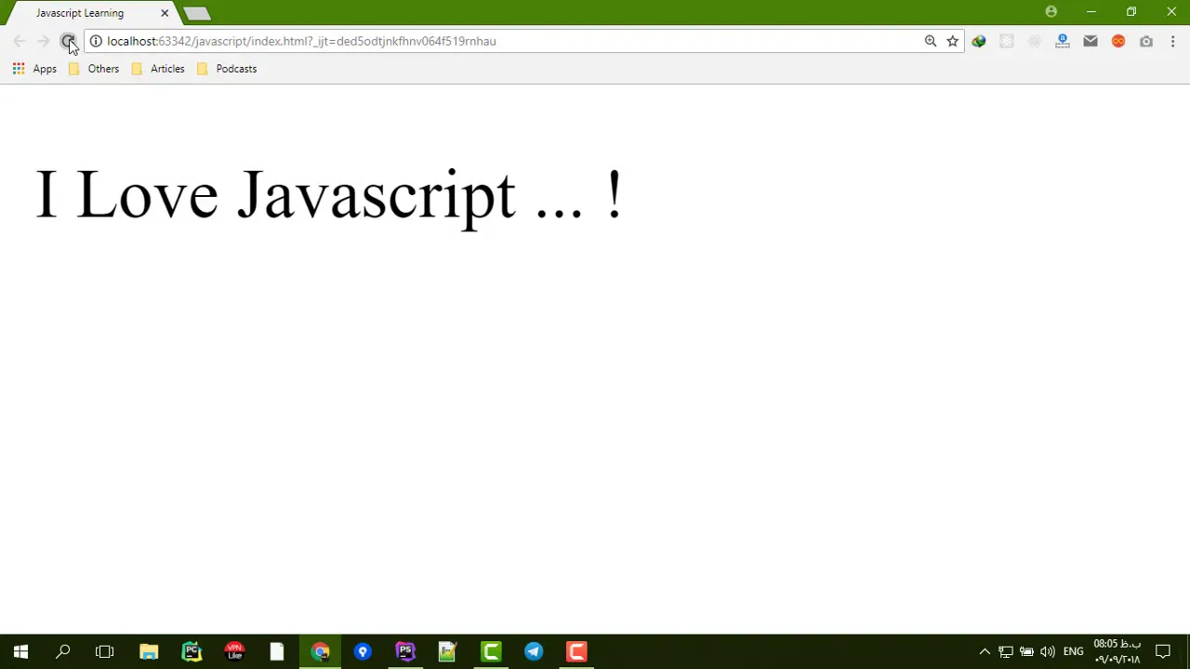View site information icon in address bar
The width and height of the screenshot is (1190, 669).
click(96, 41)
